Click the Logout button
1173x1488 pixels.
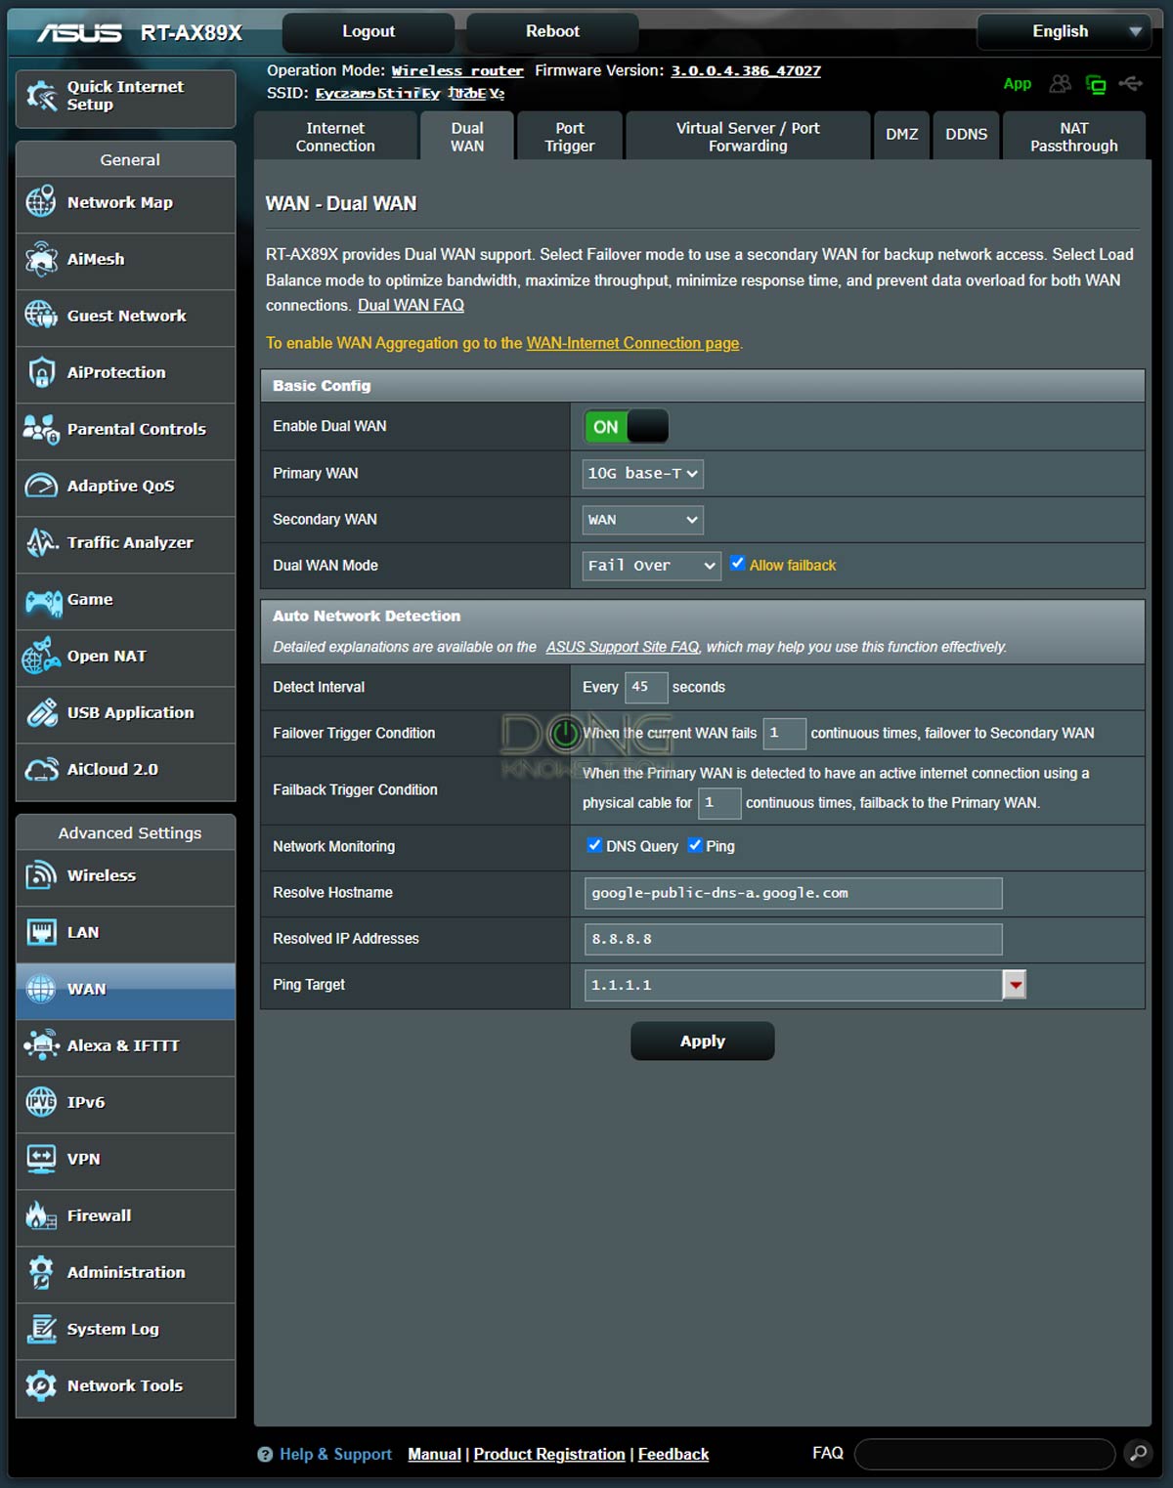369,31
